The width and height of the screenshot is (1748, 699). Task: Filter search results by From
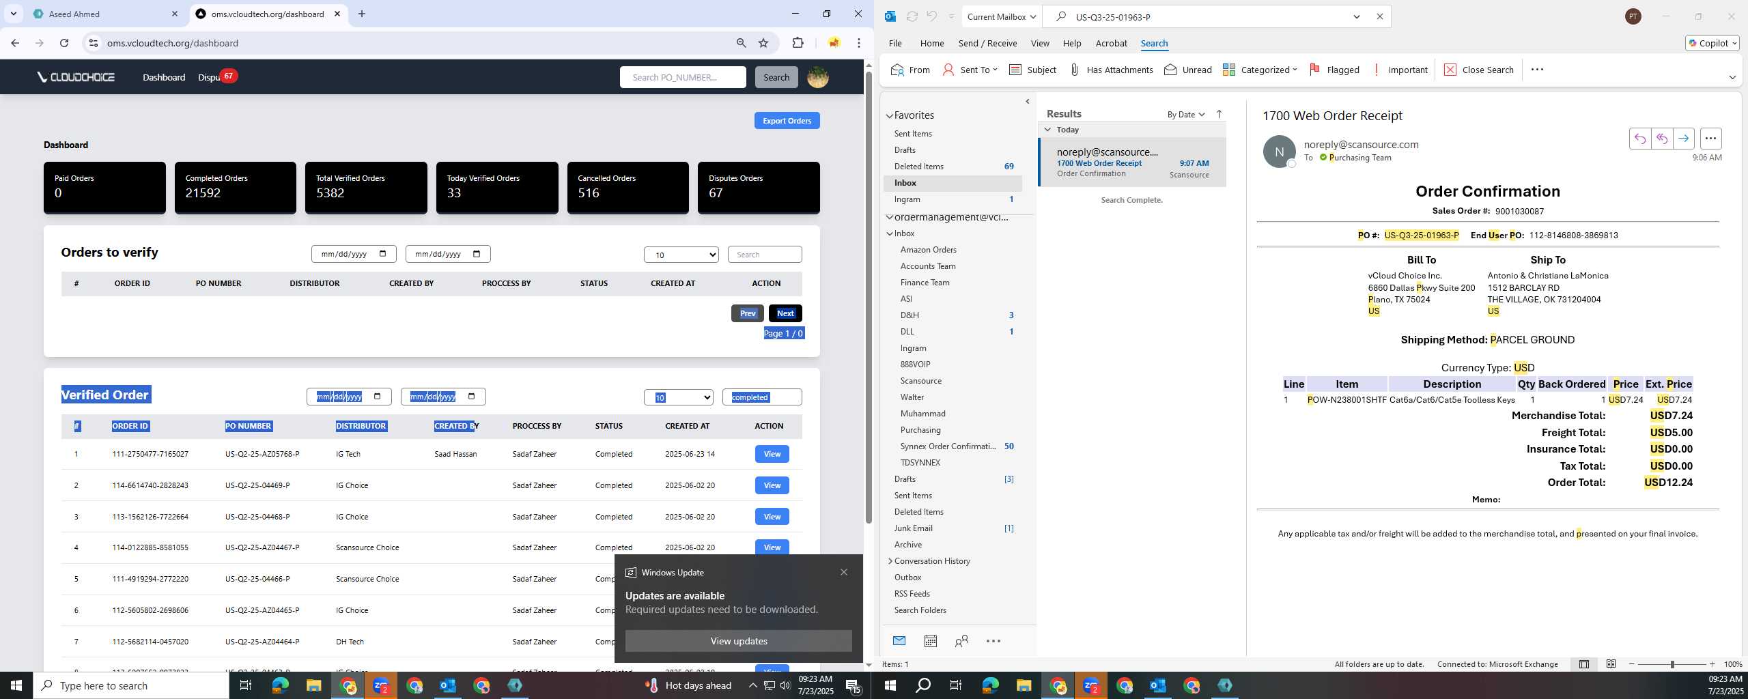click(x=911, y=70)
